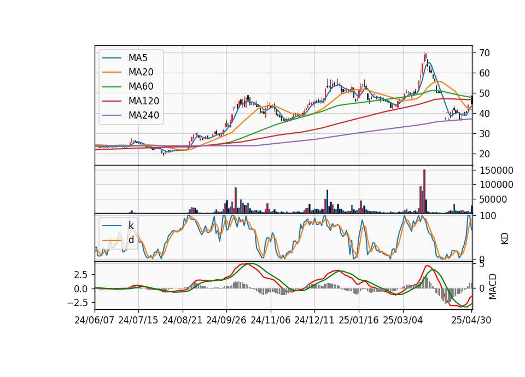This screenshot has width=525, height=377.
Task: Click the 24/08/21 date axis label
Action: click(183, 320)
